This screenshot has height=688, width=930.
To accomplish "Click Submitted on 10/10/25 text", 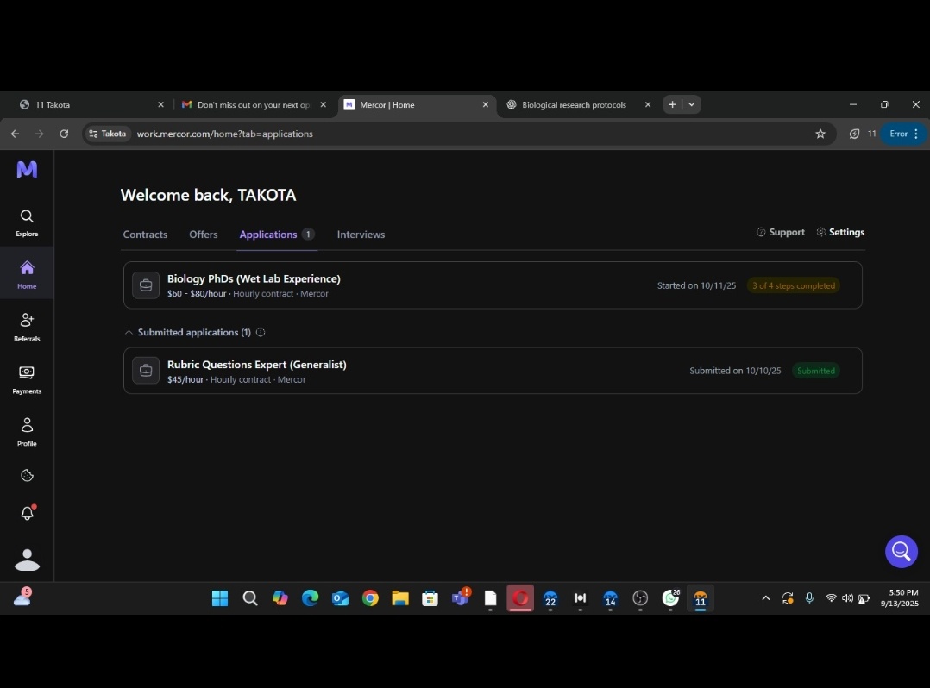I will coord(735,371).
